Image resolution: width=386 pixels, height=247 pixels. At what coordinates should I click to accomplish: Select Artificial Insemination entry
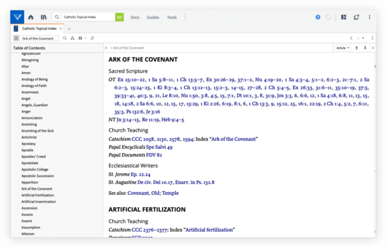pos(39,201)
